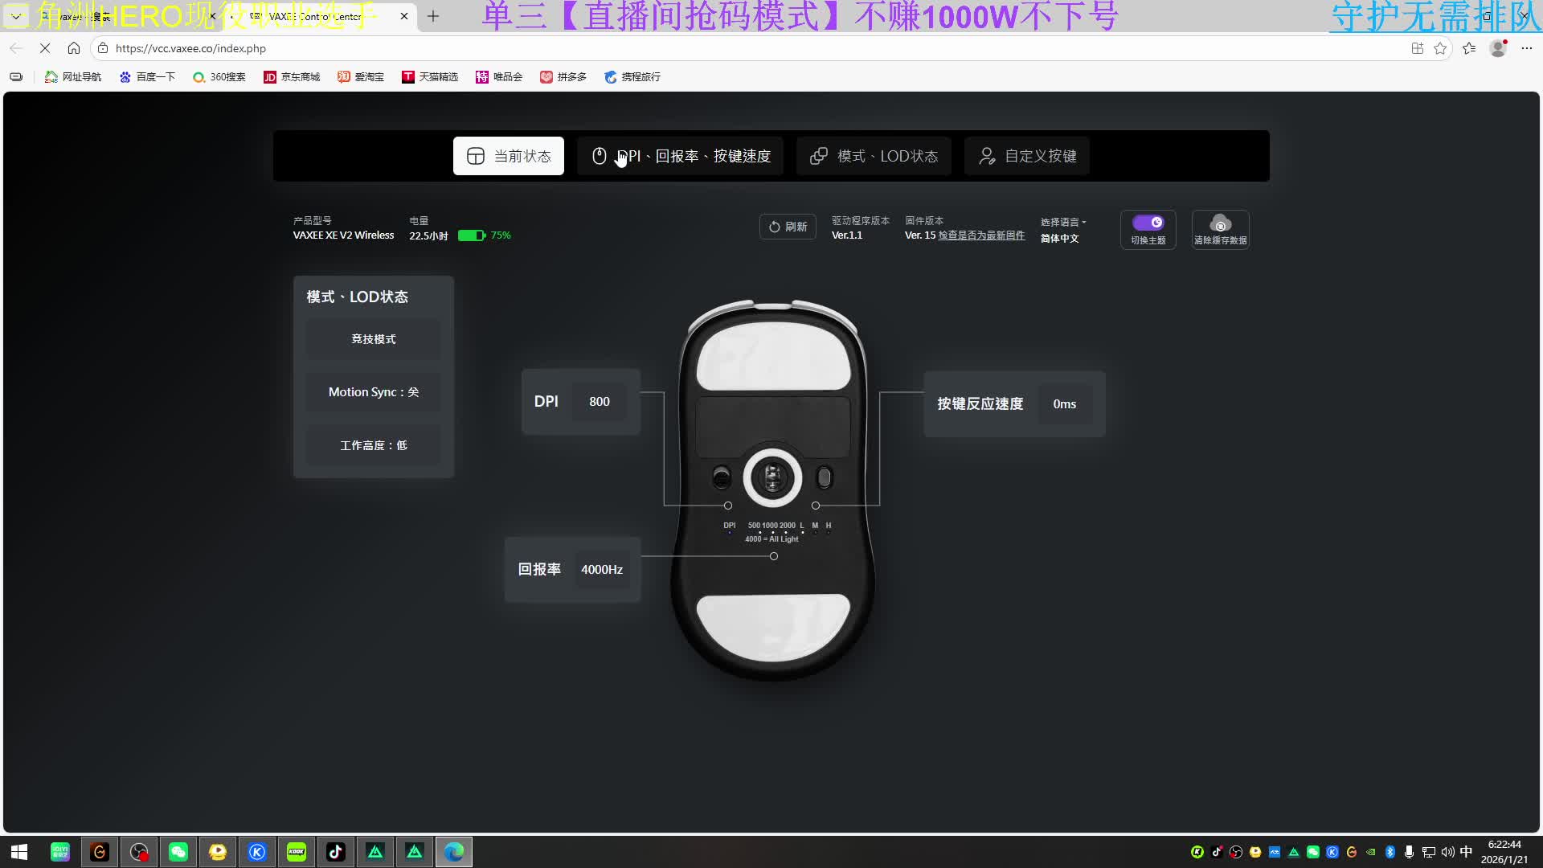Open a new browser tab
This screenshot has height=868, width=1543.
[x=433, y=16]
